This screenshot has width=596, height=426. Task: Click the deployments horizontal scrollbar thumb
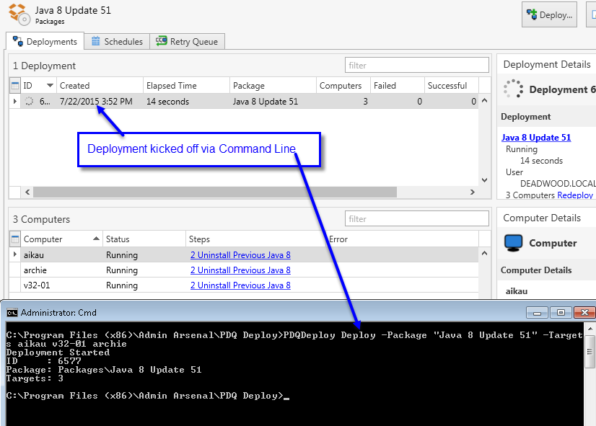click(215, 192)
